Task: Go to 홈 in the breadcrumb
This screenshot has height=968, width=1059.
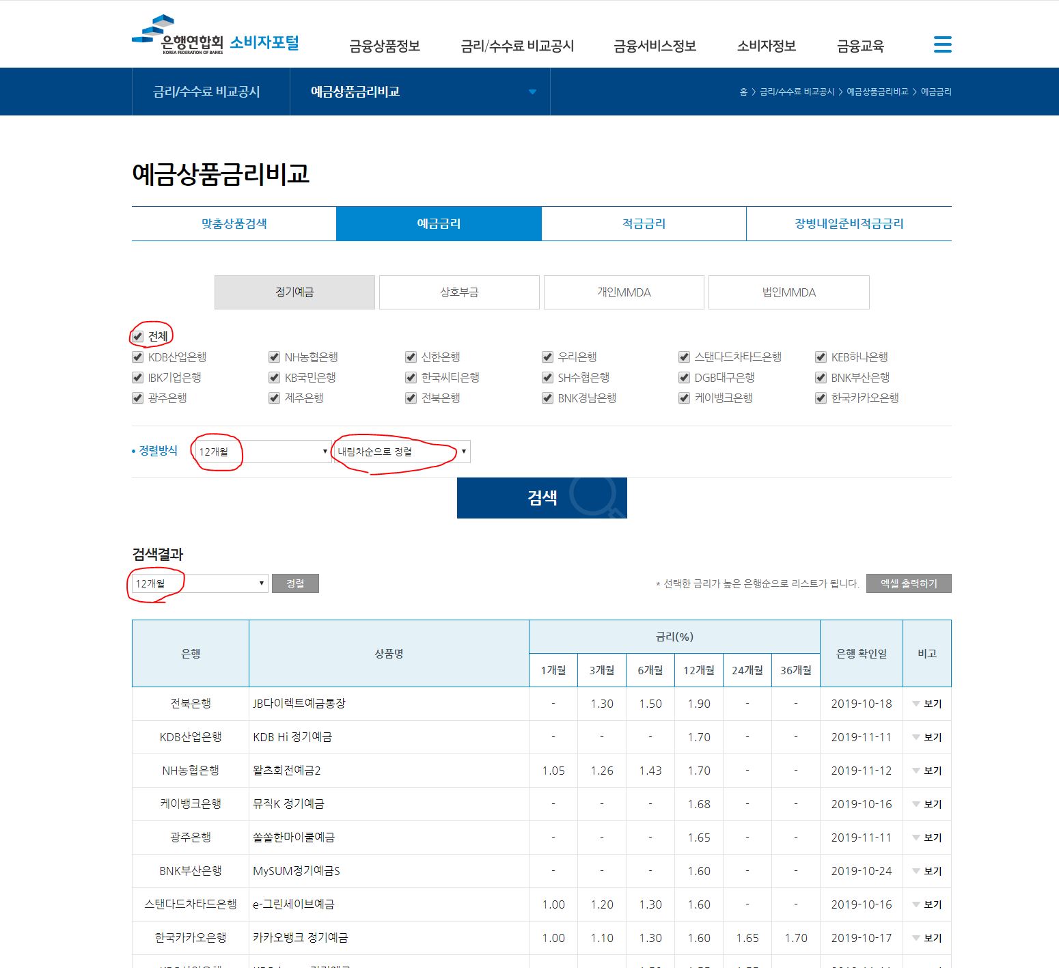Action: click(743, 92)
